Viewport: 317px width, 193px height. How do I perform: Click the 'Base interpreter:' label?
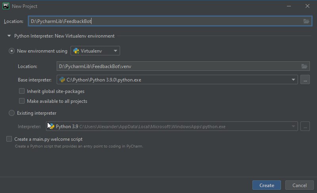pyautogui.click(x=34, y=80)
